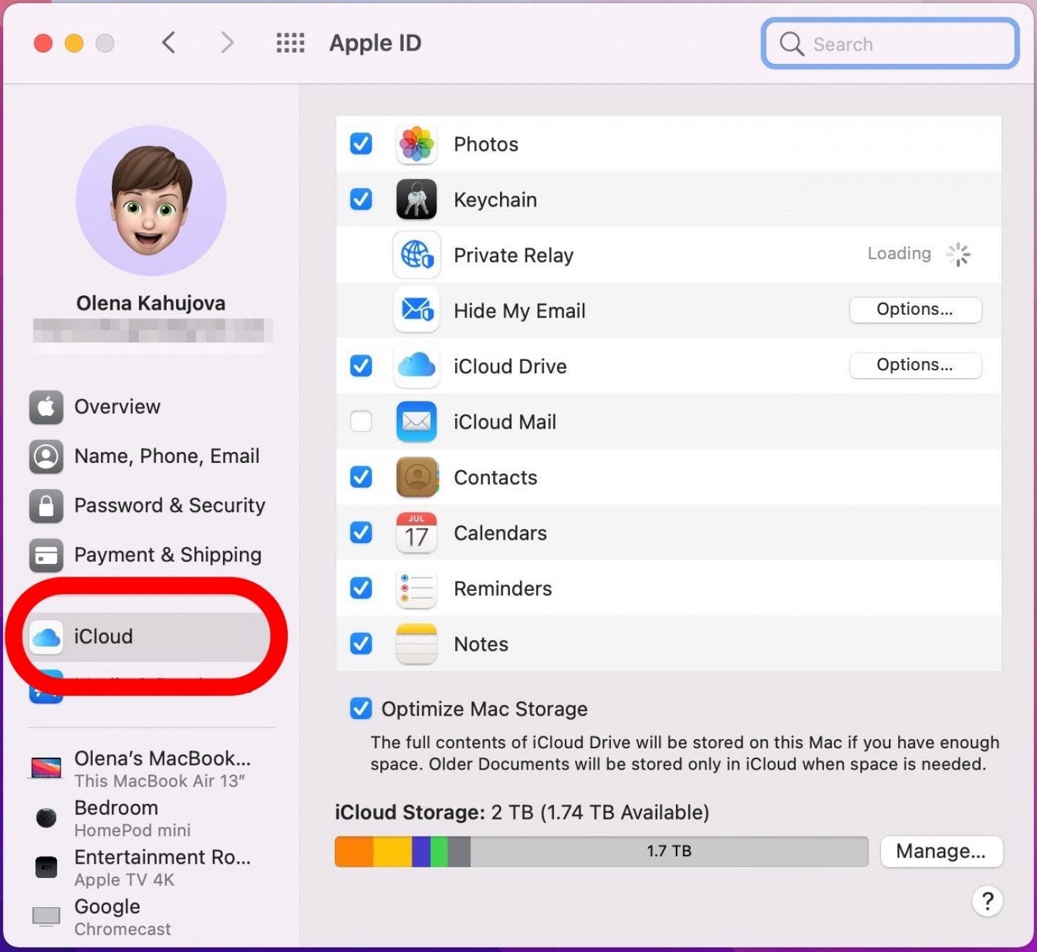
Task: Click the Manage... storage button
Action: [x=940, y=852]
